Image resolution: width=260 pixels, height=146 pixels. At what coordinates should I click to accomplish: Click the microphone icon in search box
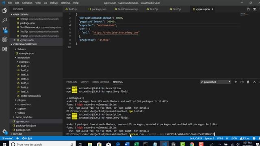(71, 144)
